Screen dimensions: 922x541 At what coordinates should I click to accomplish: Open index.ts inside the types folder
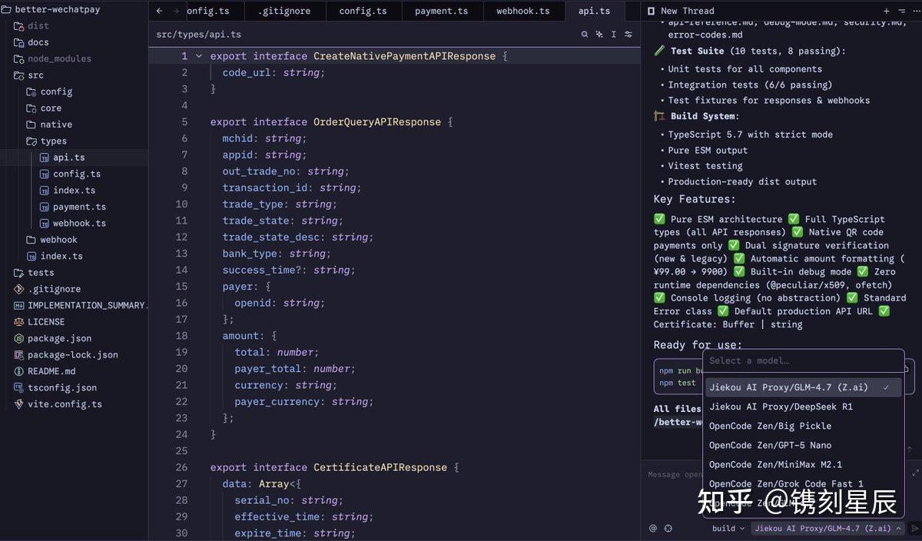(x=75, y=190)
